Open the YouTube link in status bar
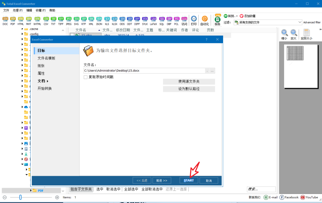322x203 pixels. [309, 197]
